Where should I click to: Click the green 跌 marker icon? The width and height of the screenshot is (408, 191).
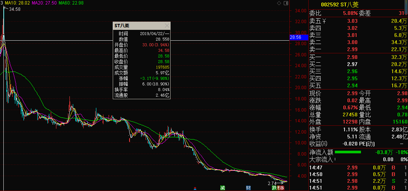(x=274, y=188)
